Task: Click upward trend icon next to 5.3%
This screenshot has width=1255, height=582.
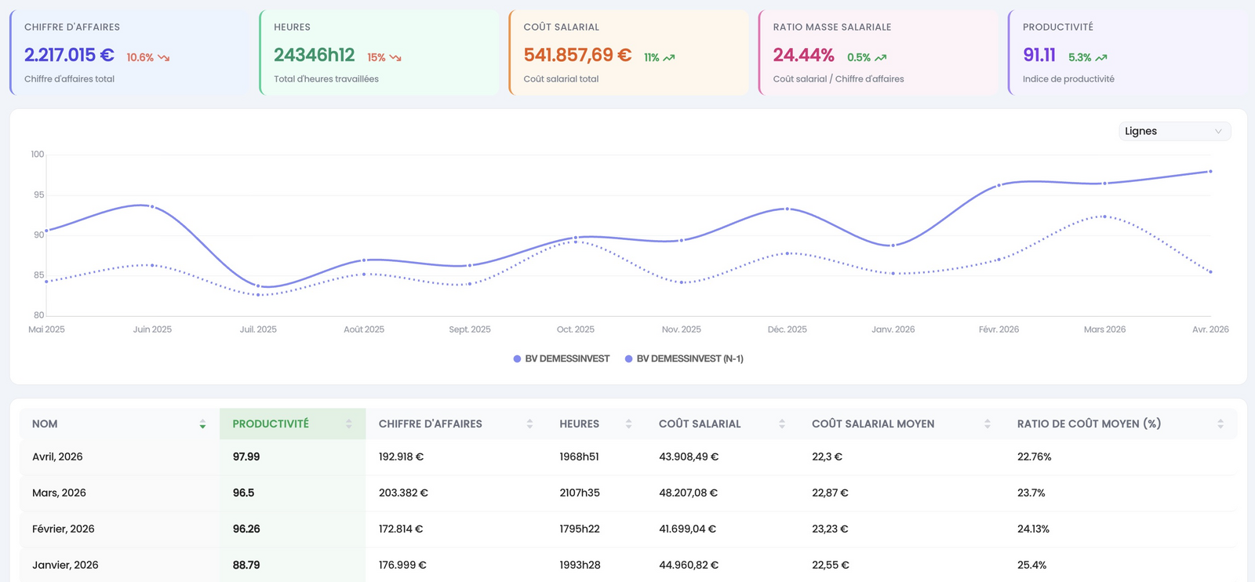Action: click(x=1101, y=58)
